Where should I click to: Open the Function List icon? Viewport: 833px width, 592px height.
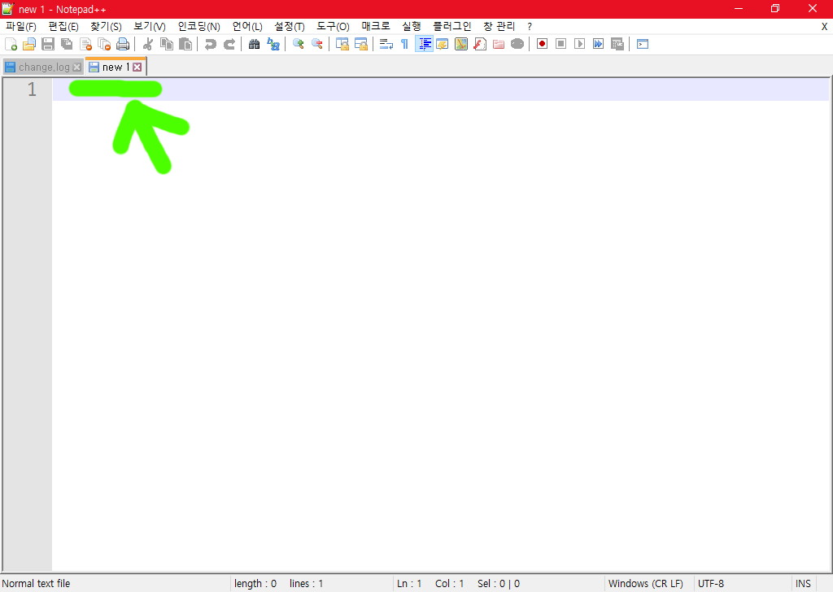(x=480, y=44)
